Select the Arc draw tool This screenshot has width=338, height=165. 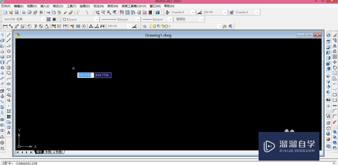click(x=9, y=62)
